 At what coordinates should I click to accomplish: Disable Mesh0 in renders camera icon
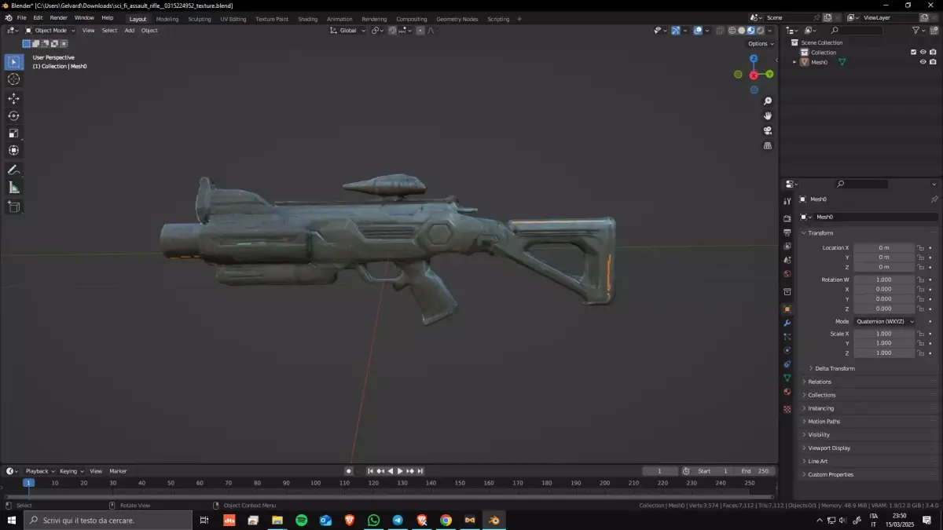pos(933,62)
